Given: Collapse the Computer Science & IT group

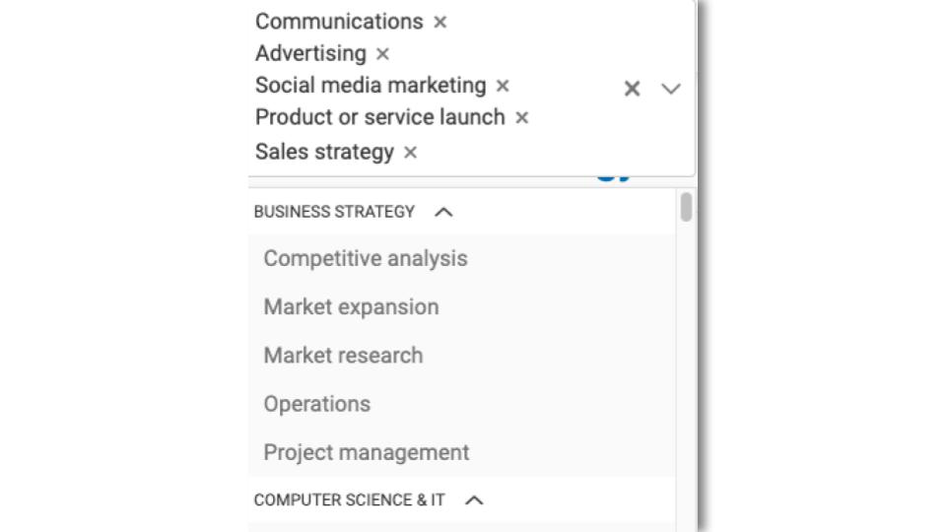Looking at the screenshot, I should (x=474, y=500).
